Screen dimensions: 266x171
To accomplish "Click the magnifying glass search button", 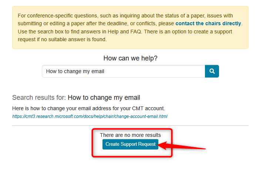I will [212, 71].
